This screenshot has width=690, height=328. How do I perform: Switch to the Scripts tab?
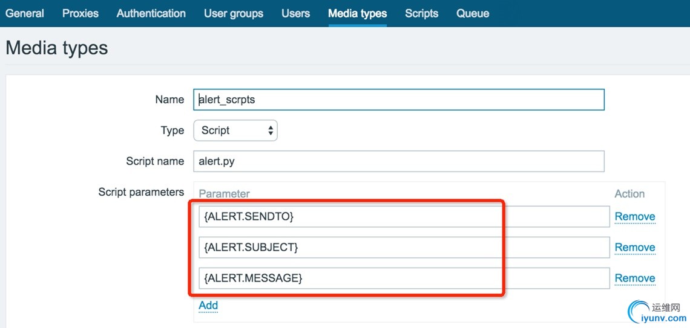click(422, 13)
